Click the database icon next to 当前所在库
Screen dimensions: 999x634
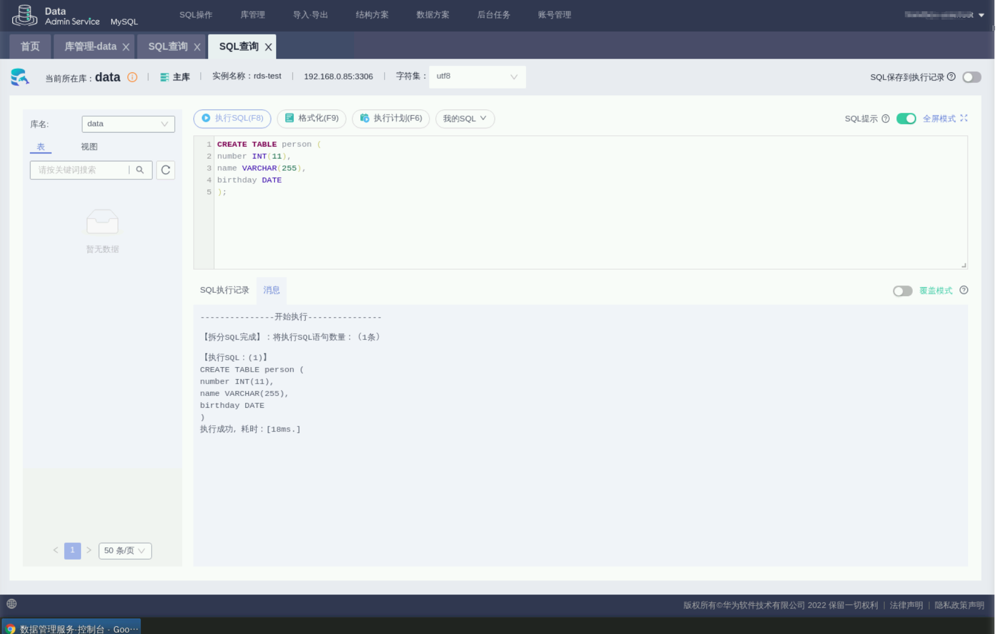(x=20, y=77)
